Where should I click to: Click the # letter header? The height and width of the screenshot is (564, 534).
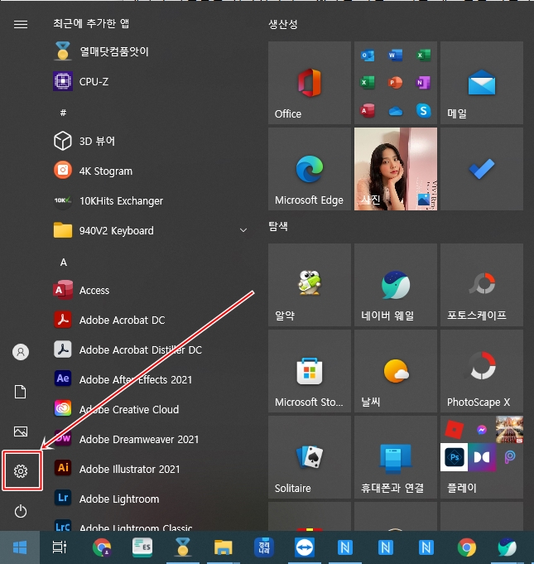[x=63, y=113]
